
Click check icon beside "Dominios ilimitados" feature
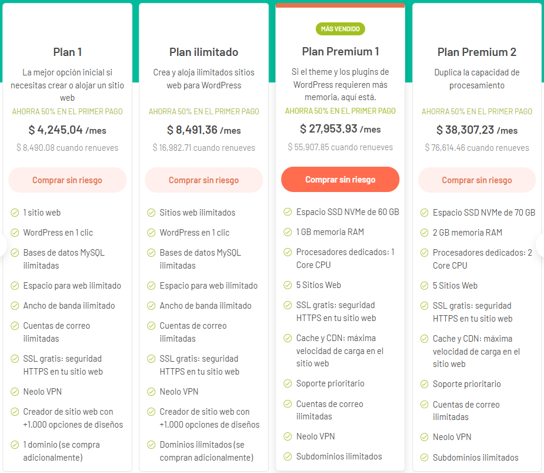(x=151, y=445)
